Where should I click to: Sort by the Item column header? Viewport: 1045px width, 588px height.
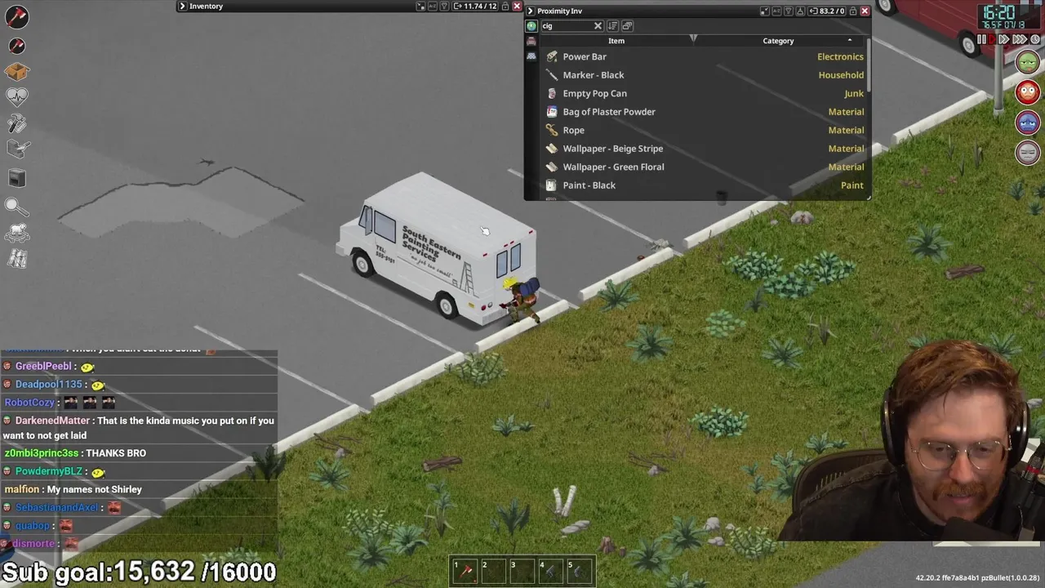click(616, 41)
